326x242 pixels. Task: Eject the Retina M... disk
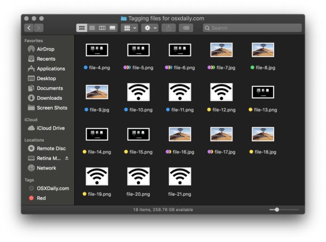tap(67, 158)
